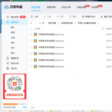The width and height of the screenshot is (112, 112).
Task: Click 新建文件夹 to create a folder
Action: (88, 17)
